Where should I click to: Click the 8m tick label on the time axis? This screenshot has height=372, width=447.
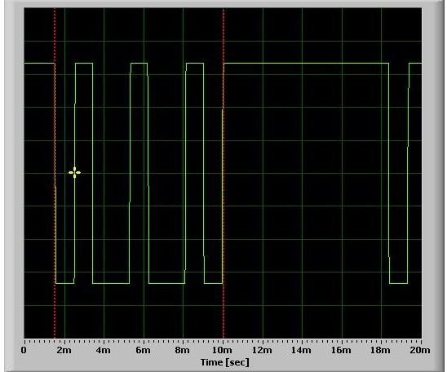[183, 350]
